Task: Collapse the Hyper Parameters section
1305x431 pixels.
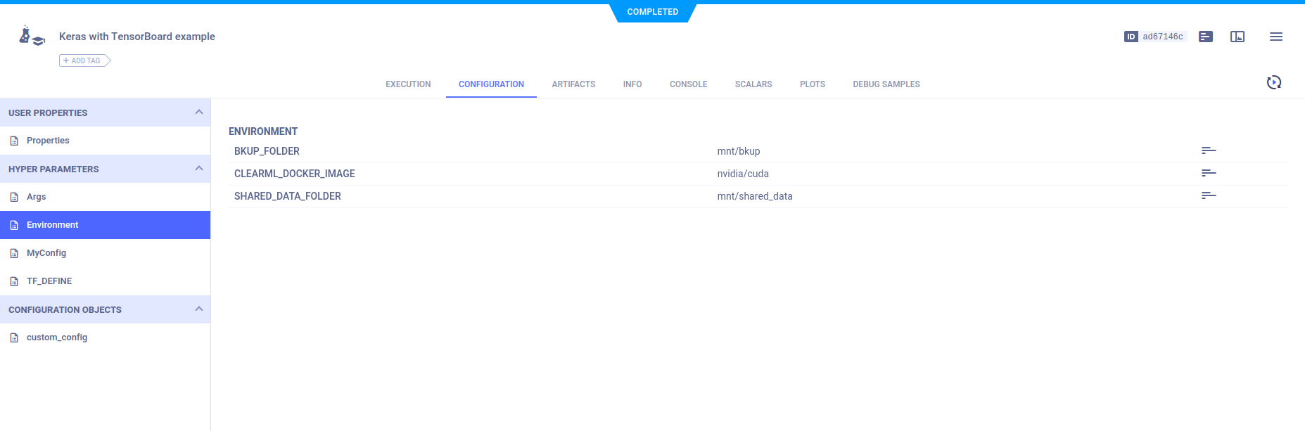Action: 198,169
